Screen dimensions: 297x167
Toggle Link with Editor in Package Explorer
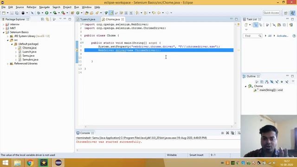[47, 19]
